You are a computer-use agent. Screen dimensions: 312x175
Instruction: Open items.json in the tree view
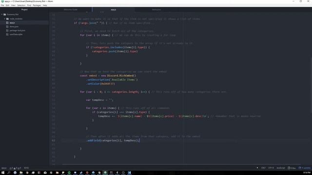(14, 27)
